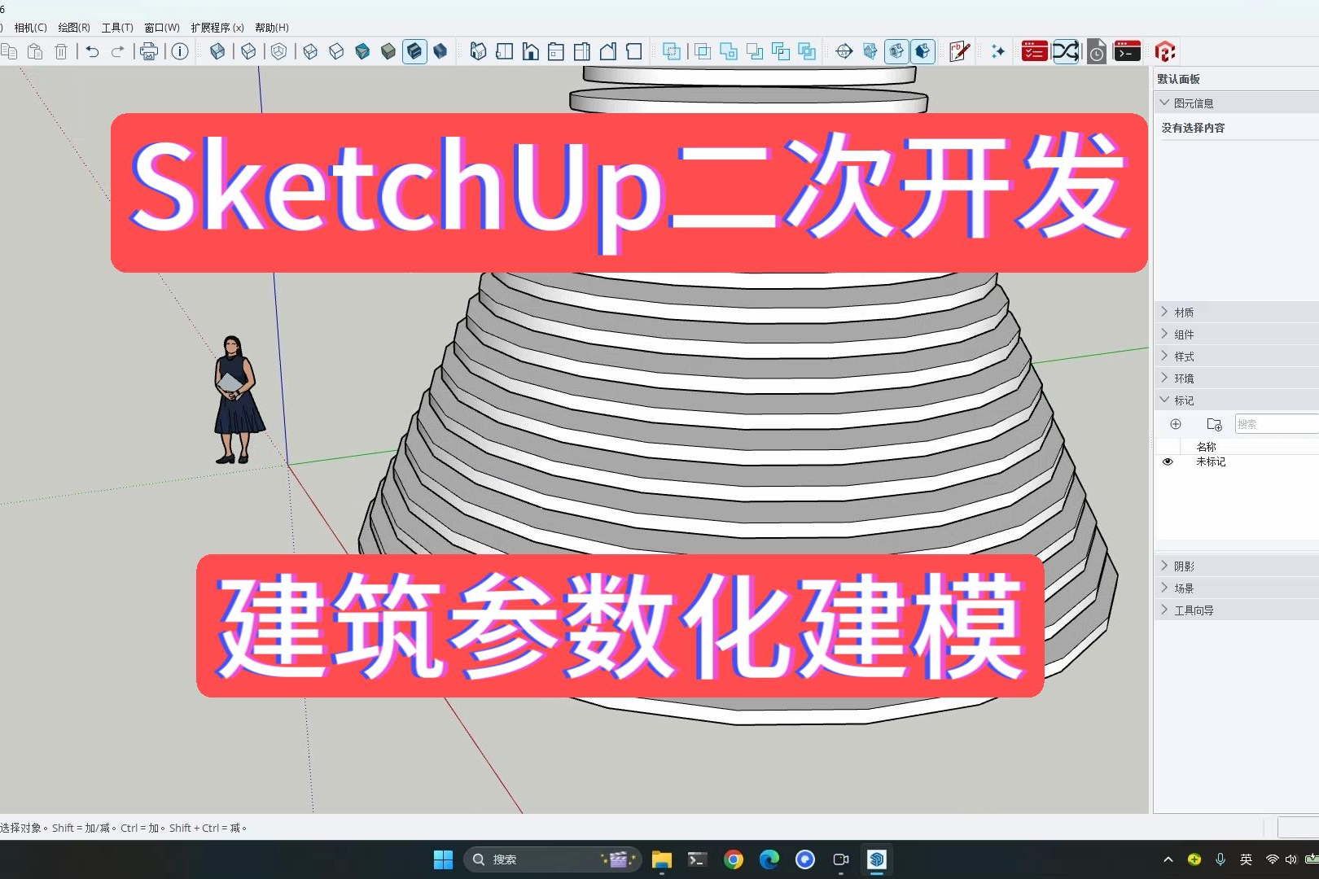Expand the 材质 panel
The image size is (1319, 879).
pyautogui.click(x=1164, y=312)
